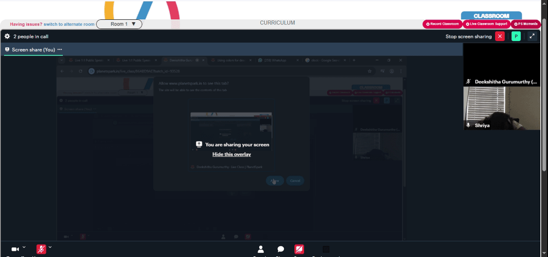The width and height of the screenshot is (548, 257).
Task: Expand the camera options chevron
Action: (24, 247)
